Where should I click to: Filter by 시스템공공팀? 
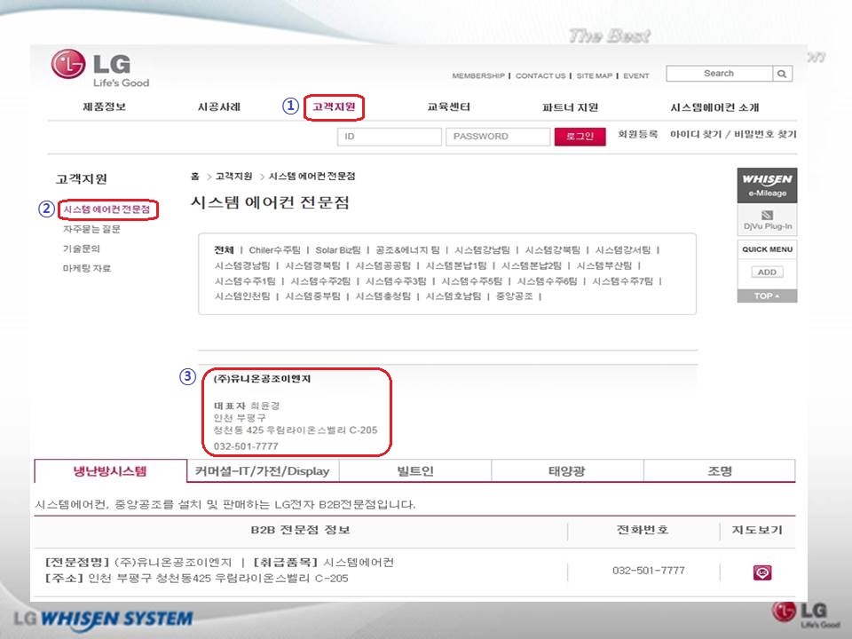pyautogui.click(x=383, y=265)
